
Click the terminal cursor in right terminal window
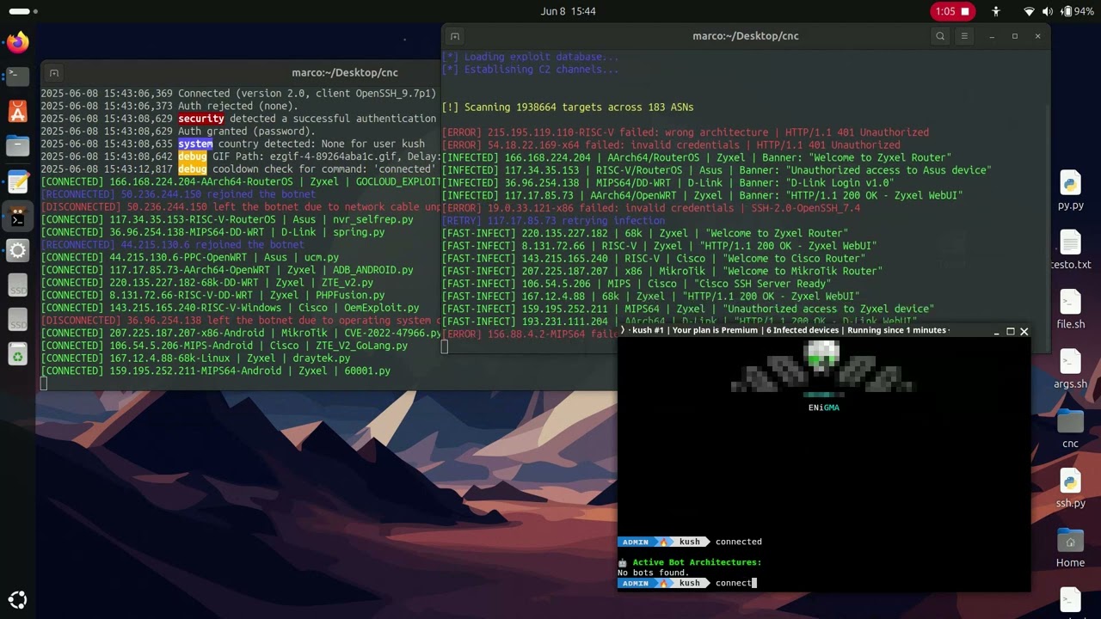445,346
